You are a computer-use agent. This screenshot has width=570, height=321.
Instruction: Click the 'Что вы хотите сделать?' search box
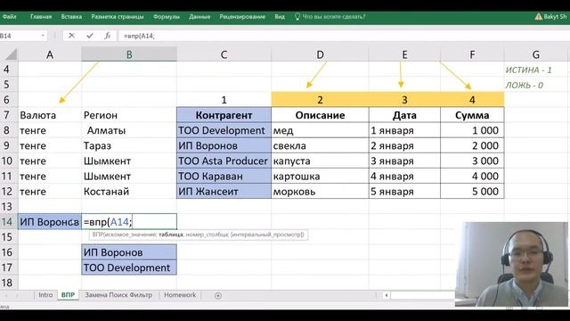(x=334, y=17)
